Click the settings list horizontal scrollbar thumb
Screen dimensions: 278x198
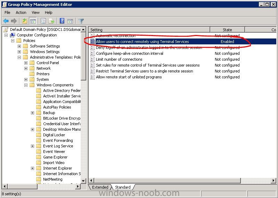(x=167, y=180)
